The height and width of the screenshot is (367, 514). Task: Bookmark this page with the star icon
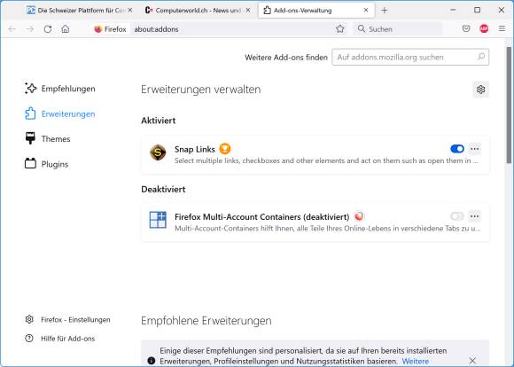click(x=340, y=29)
